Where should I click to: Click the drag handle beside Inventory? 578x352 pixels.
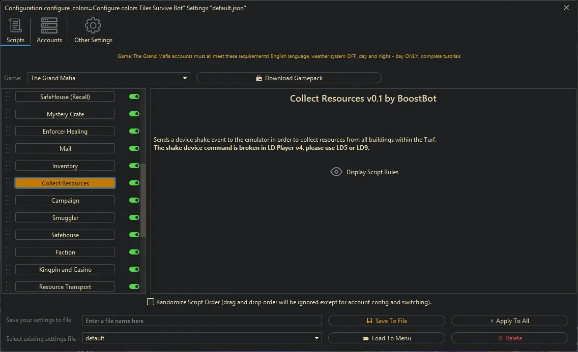(8, 166)
